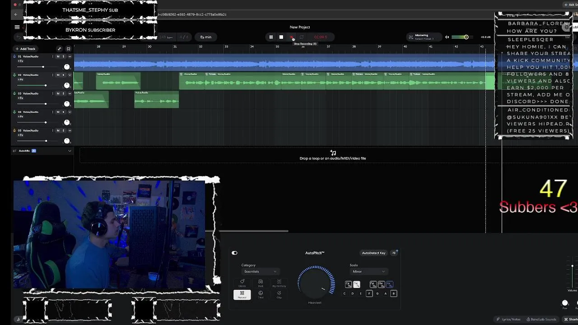
Task: Toggle the loop cycle button
Action: (x=302, y=37)
